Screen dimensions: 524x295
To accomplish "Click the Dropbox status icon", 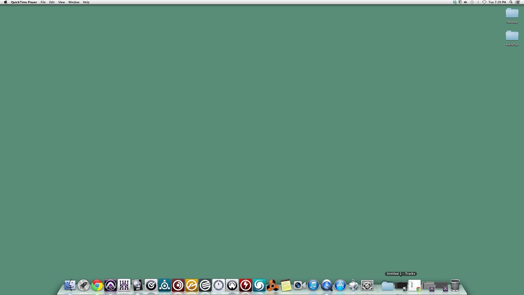I will [x=455, y=2].
